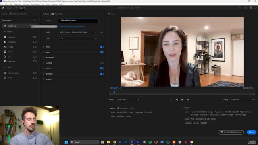Enable the Facebook publish toggle
The width and height of the screenshot is (258, 145).
click(35, 42)
